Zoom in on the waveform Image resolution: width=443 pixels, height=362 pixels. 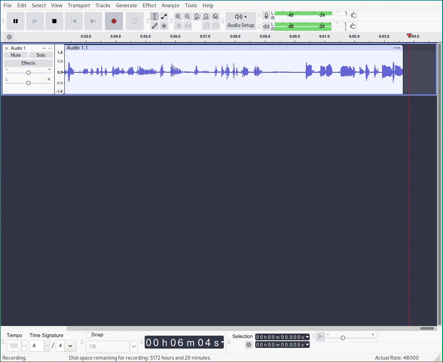[178, 16]
